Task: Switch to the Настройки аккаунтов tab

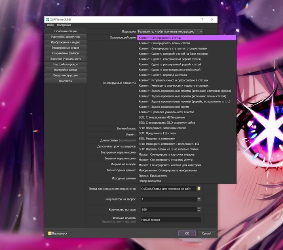Action: click(x=65, y=37)
